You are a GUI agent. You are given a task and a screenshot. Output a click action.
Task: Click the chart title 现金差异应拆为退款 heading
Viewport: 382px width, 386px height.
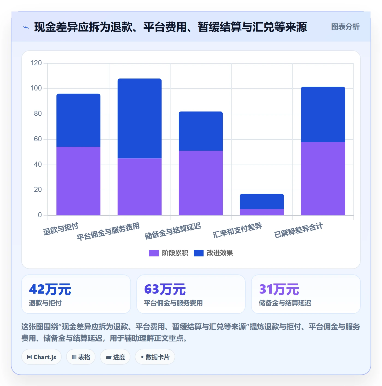coord(171,27)
